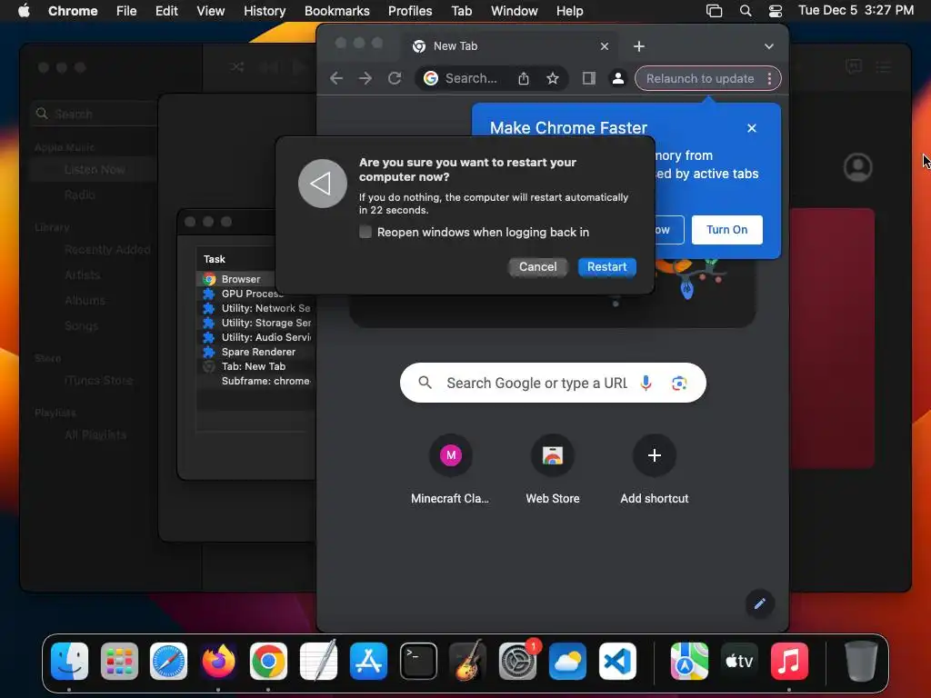The height and width of the screenshot is (698, 931).
Task: Open the Apple menu
Action: coord(24,11)
